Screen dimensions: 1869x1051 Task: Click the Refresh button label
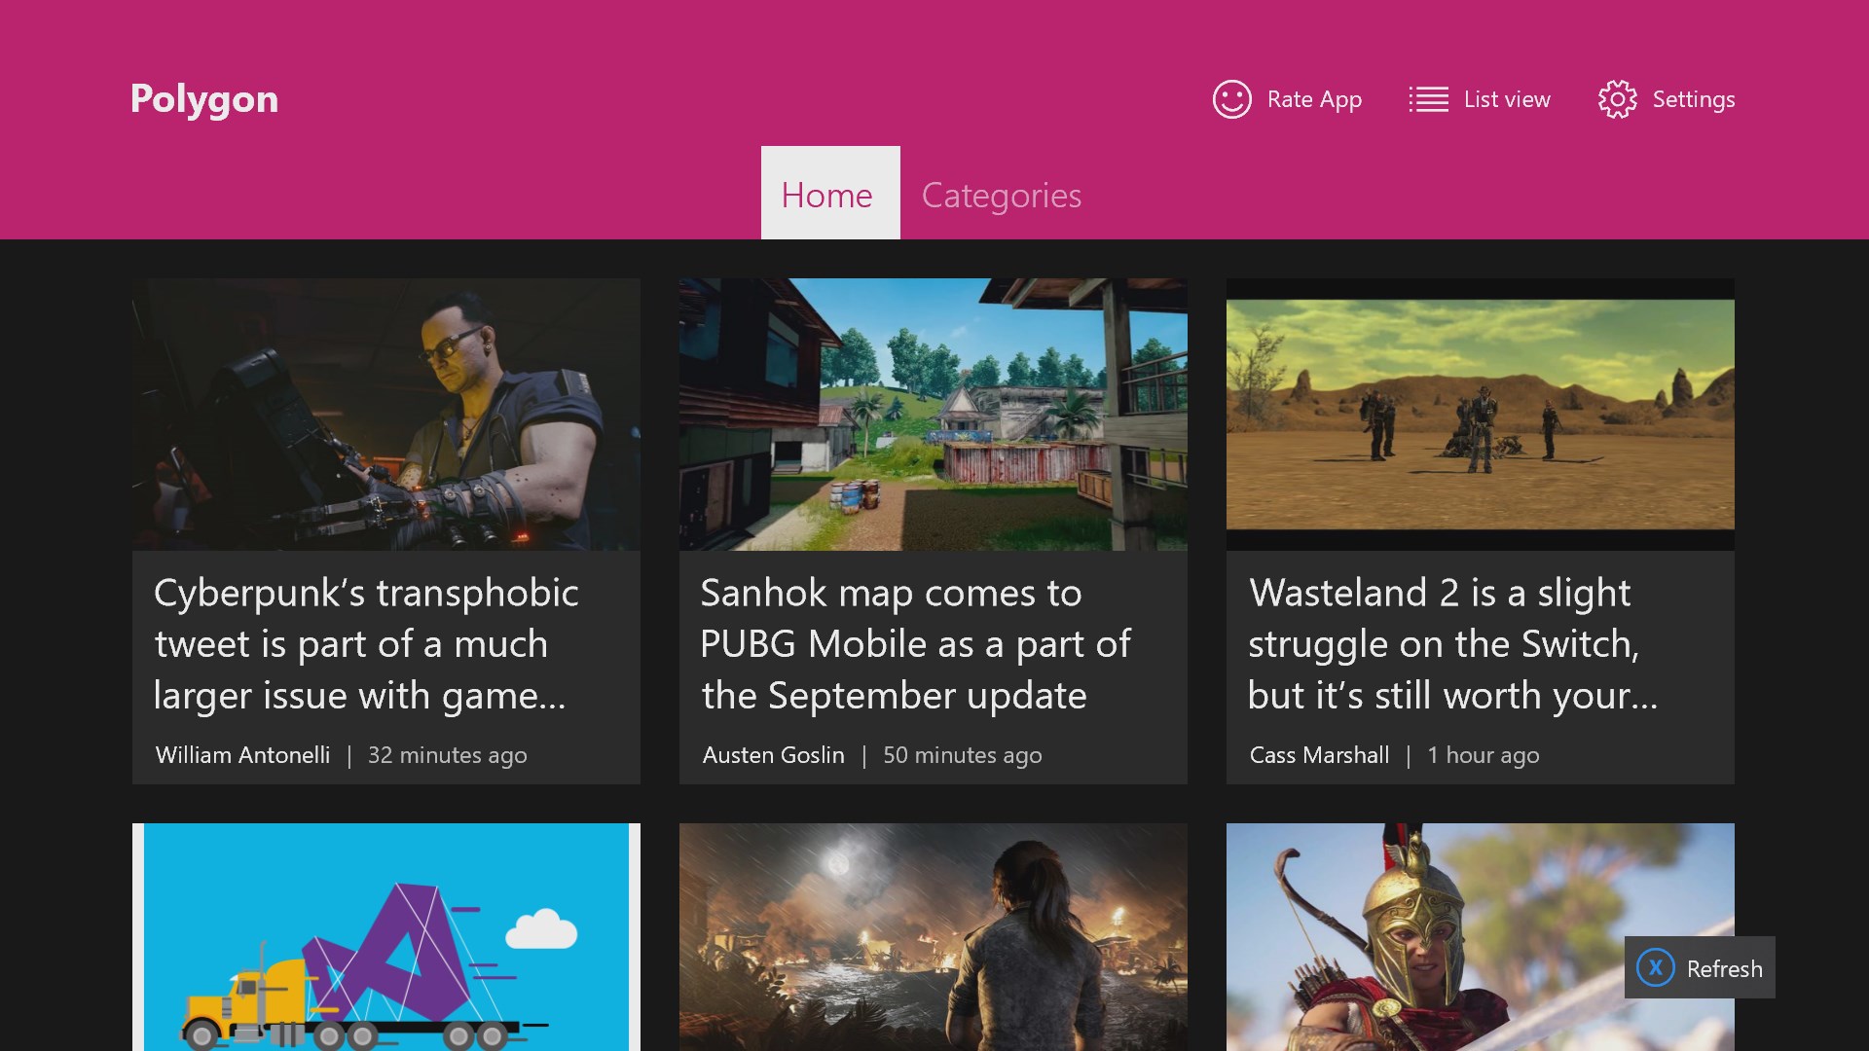point(1724,968)
